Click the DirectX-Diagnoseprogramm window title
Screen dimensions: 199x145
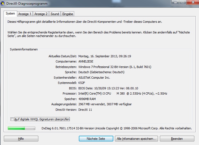click(27, 4)
